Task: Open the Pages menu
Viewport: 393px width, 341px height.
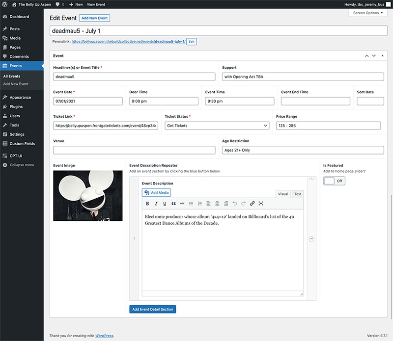Action: 22,47
